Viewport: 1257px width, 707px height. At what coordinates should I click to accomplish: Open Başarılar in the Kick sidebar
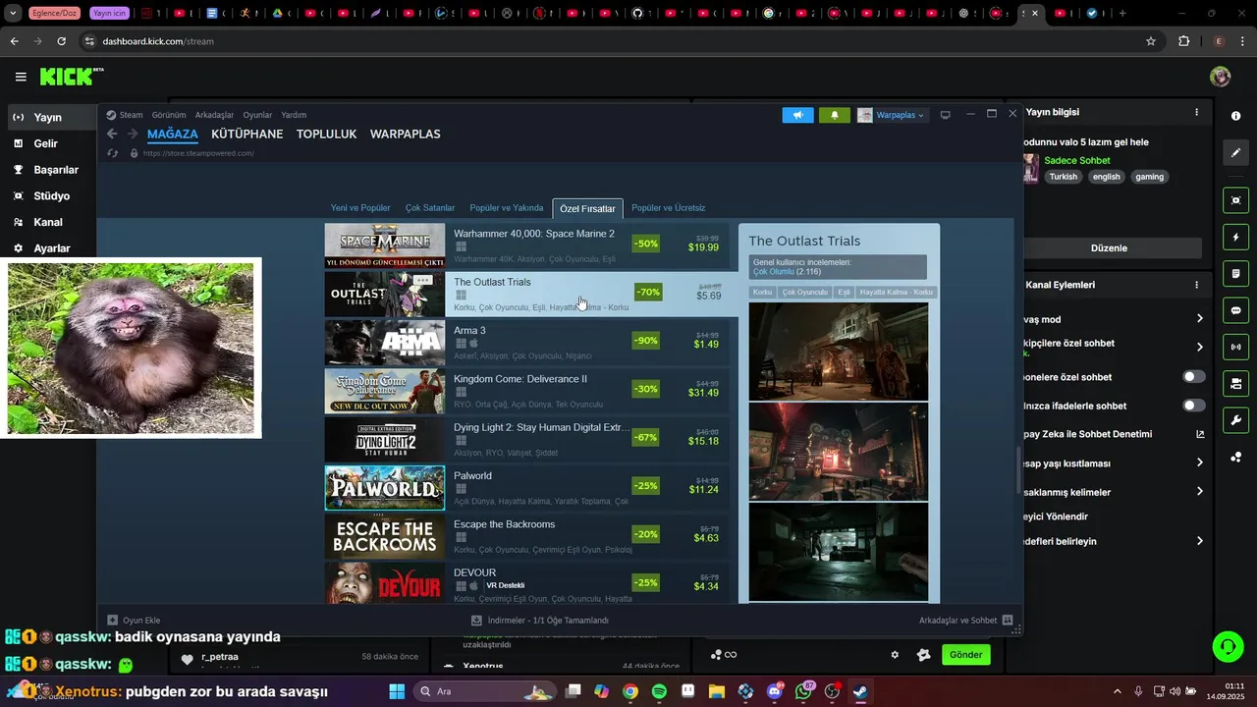[56, 170]
